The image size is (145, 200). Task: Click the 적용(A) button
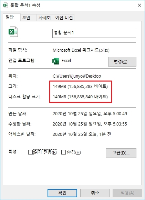(127, 193)
